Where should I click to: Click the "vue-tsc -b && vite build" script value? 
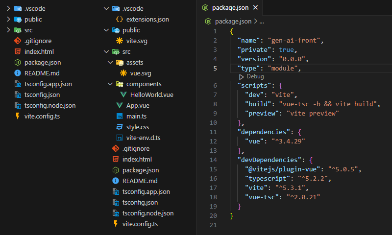(x=328, y=104)
